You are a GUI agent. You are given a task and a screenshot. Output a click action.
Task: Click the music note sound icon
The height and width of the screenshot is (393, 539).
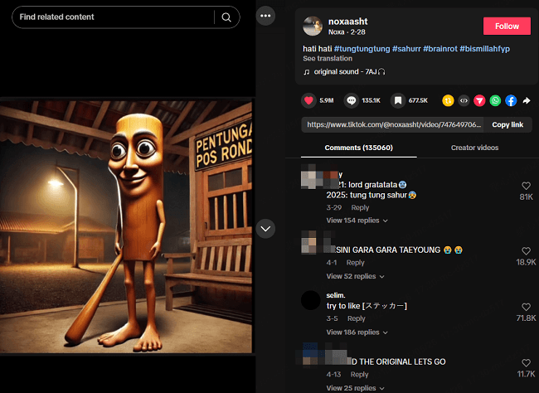tap(307, 72)
